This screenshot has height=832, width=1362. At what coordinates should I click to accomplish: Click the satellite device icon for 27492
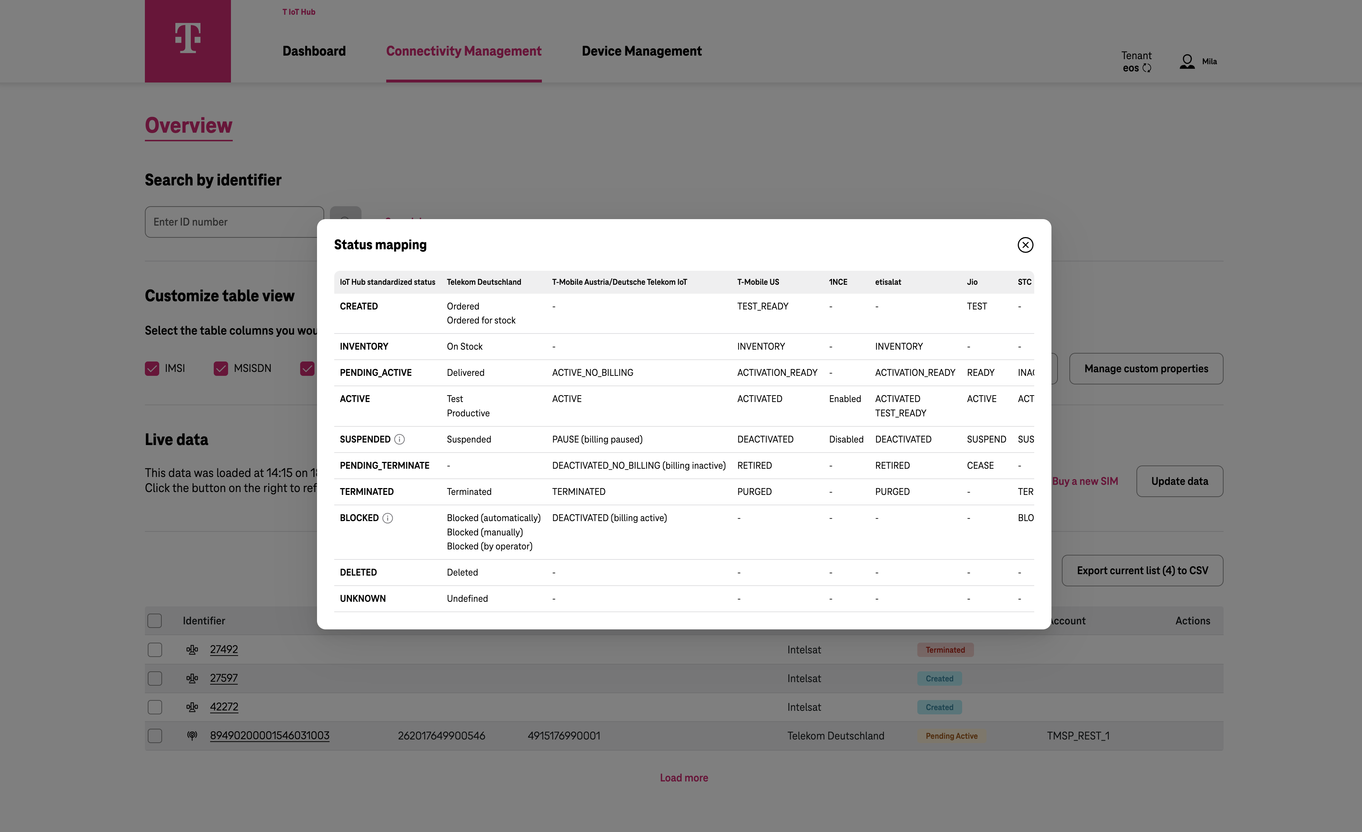pyautogui.click(x=192, y=649)
